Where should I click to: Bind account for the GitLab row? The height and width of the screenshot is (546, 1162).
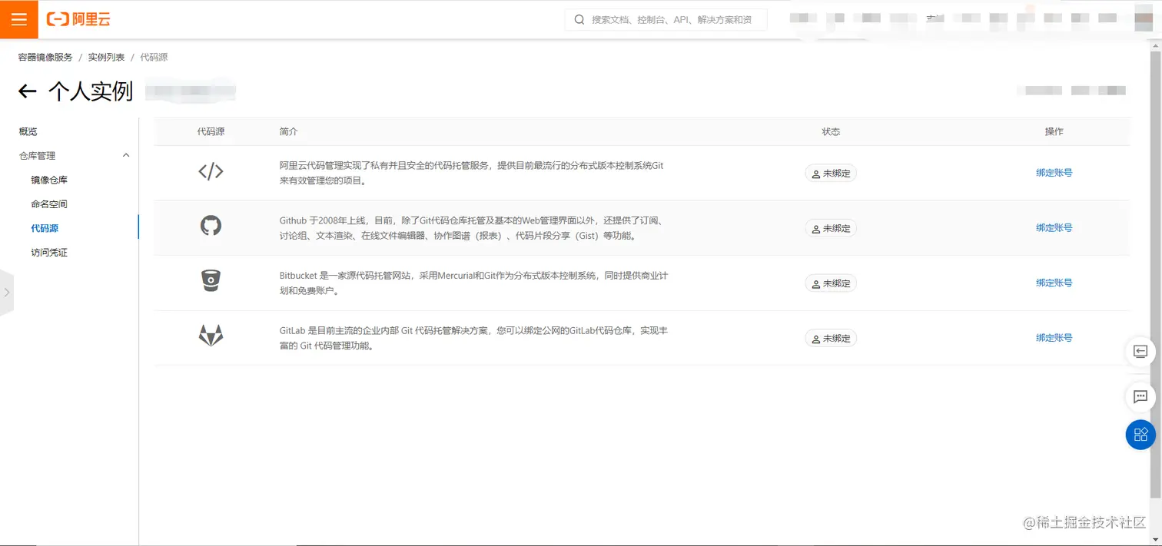tap(1054, 338)
